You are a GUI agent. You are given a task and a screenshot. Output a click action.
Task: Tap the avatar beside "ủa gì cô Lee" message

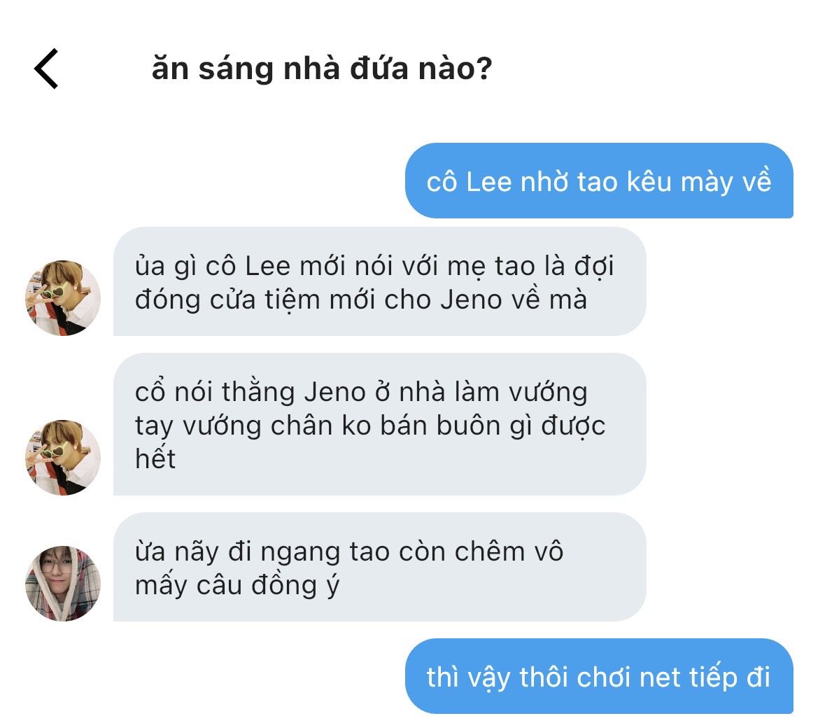(63, 298)
